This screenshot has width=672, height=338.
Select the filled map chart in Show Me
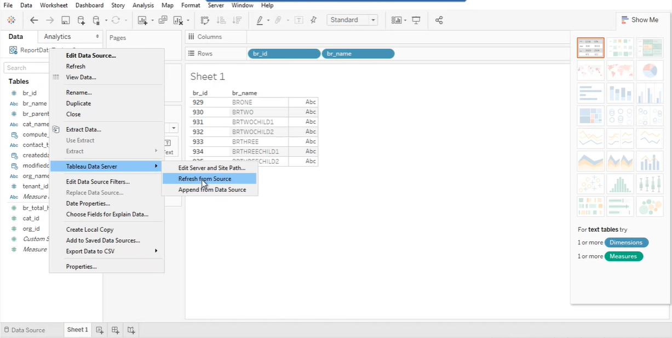coord(620,71)
